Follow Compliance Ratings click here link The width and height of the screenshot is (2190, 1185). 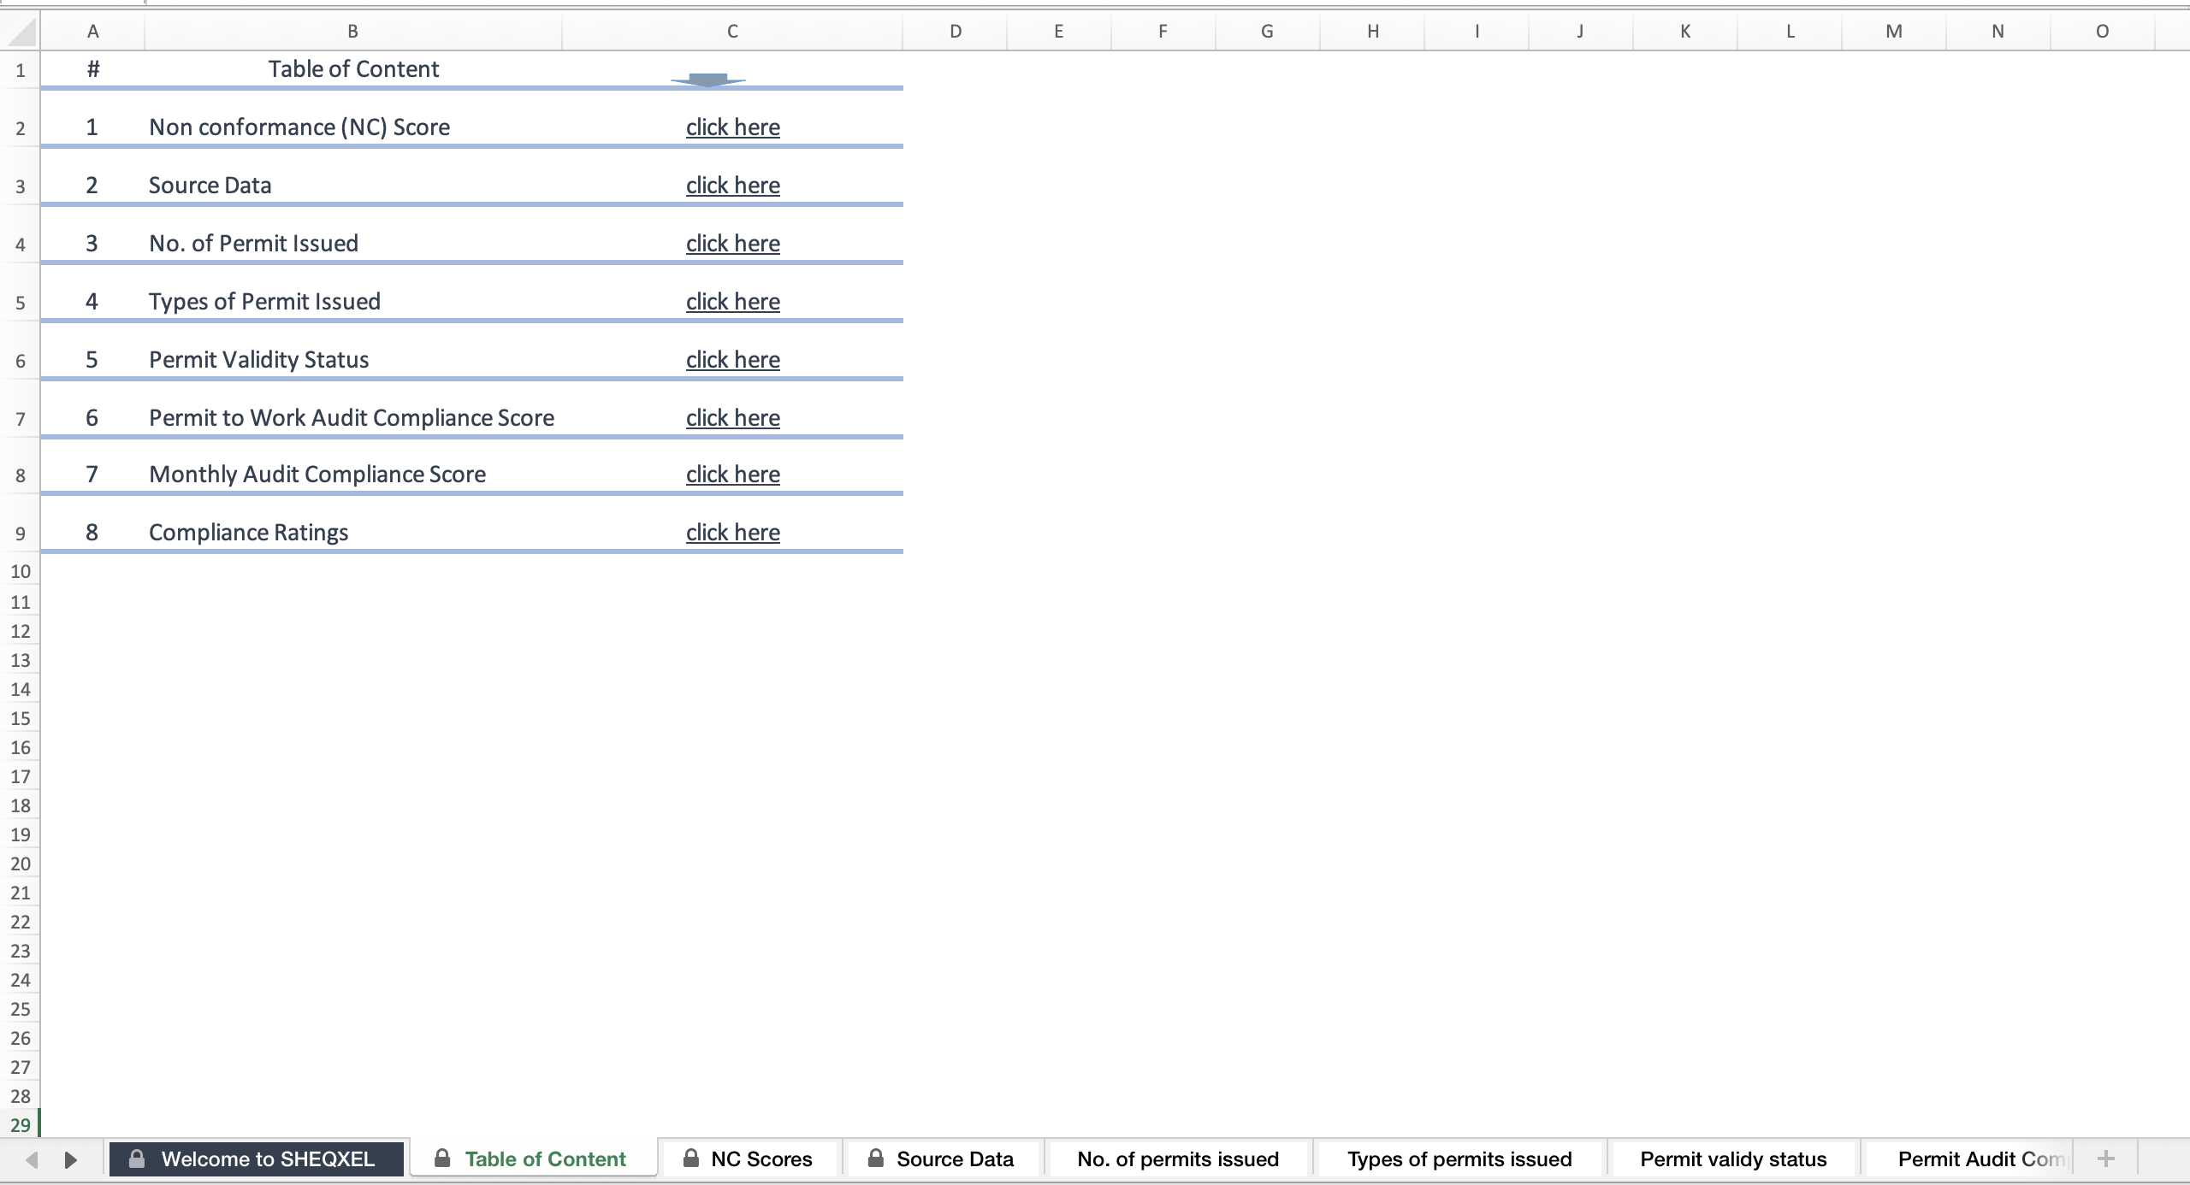[733, 533]
